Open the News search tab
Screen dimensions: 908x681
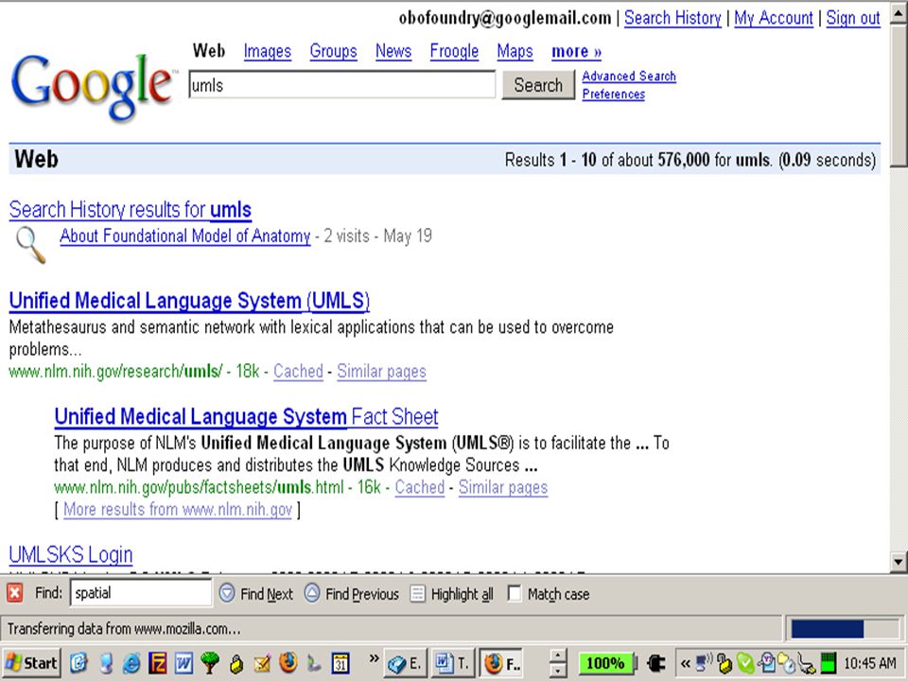(x=393, y=51)
